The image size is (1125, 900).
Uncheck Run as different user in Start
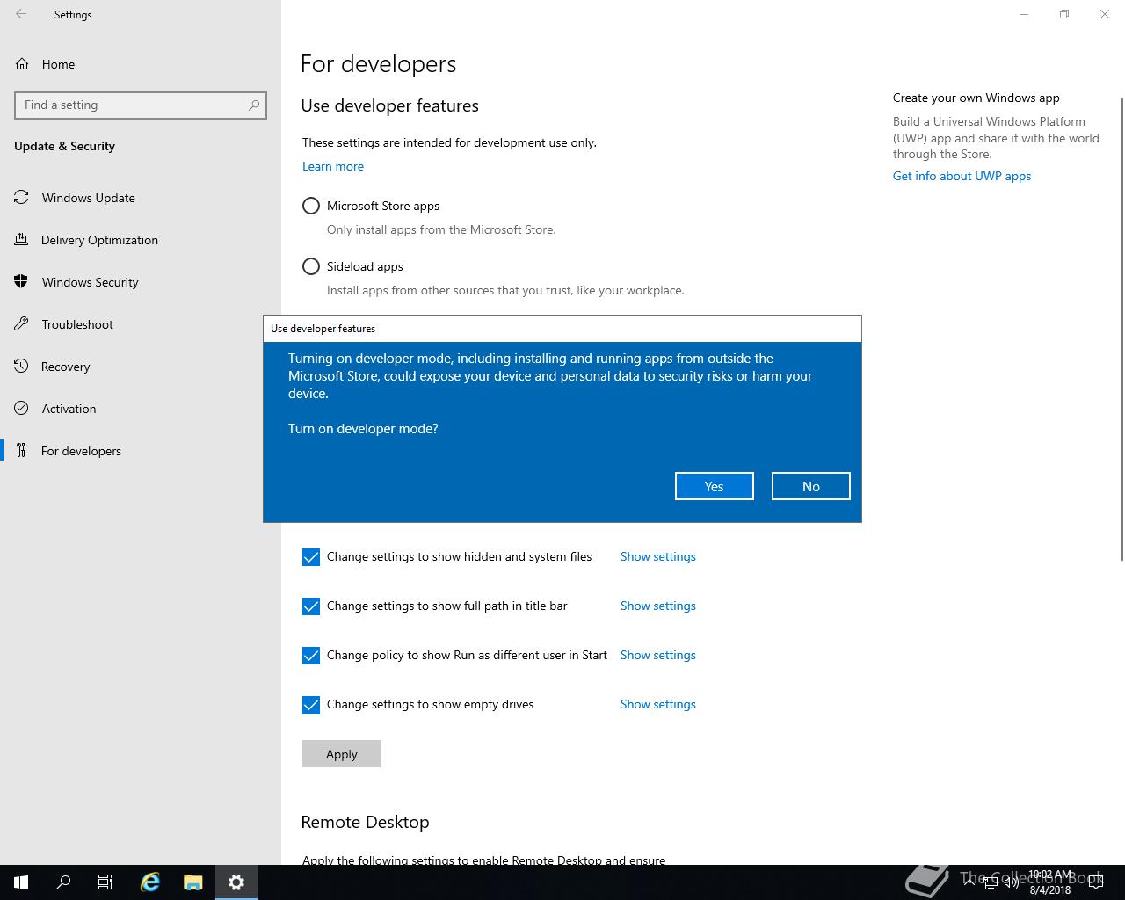(311, 656)
